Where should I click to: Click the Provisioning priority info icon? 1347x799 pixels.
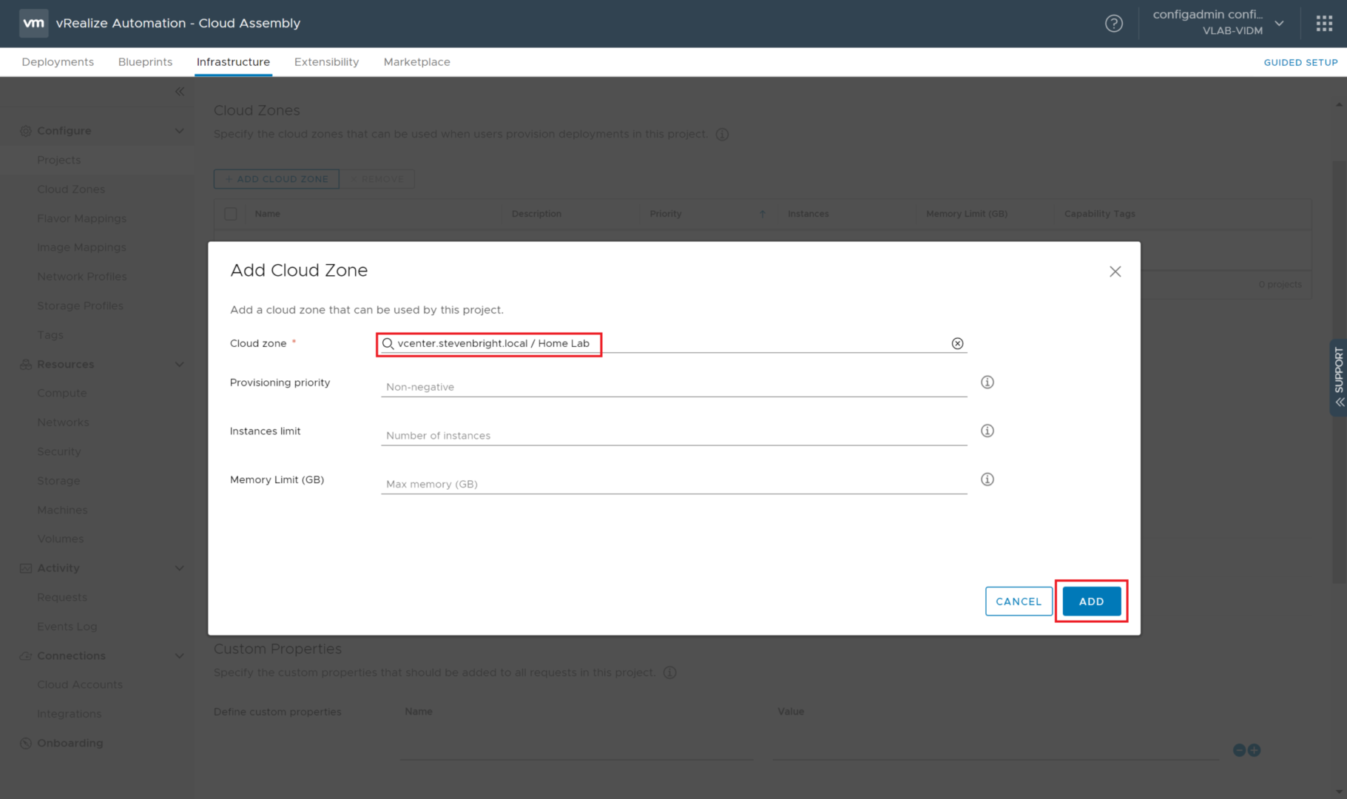pyautogui.click(x=987, y=382)
